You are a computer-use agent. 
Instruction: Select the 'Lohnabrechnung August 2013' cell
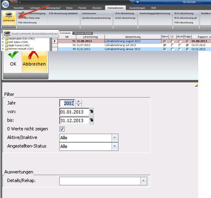(x=133, y=41)
